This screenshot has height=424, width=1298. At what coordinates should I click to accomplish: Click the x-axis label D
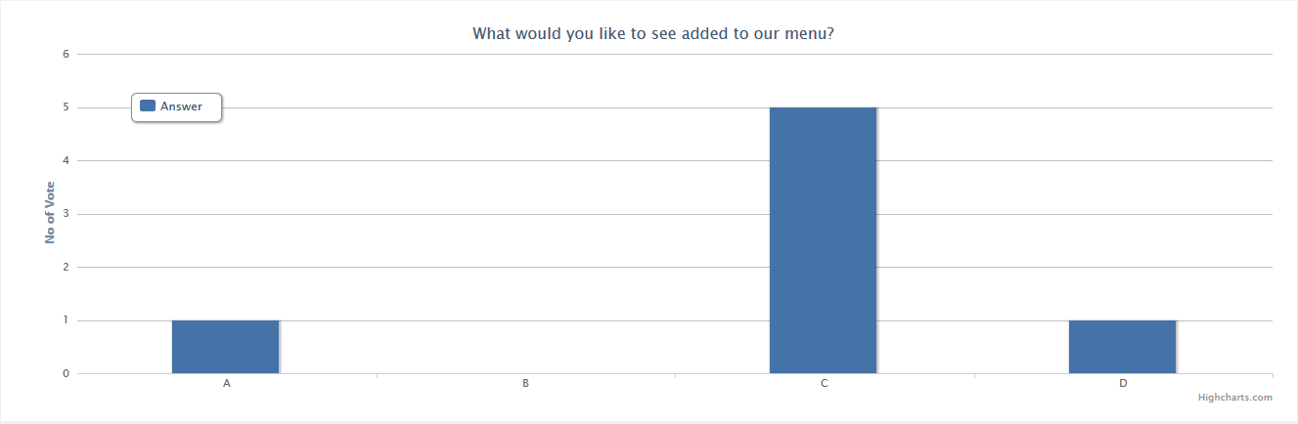1123,384
